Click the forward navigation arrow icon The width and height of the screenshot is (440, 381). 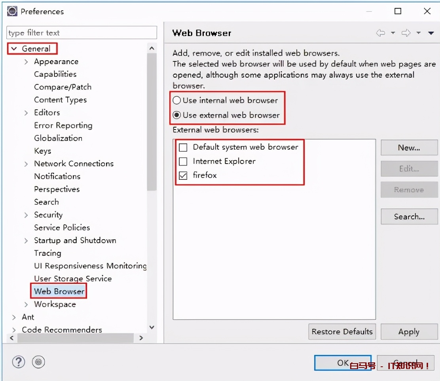(x=406, y=33)
